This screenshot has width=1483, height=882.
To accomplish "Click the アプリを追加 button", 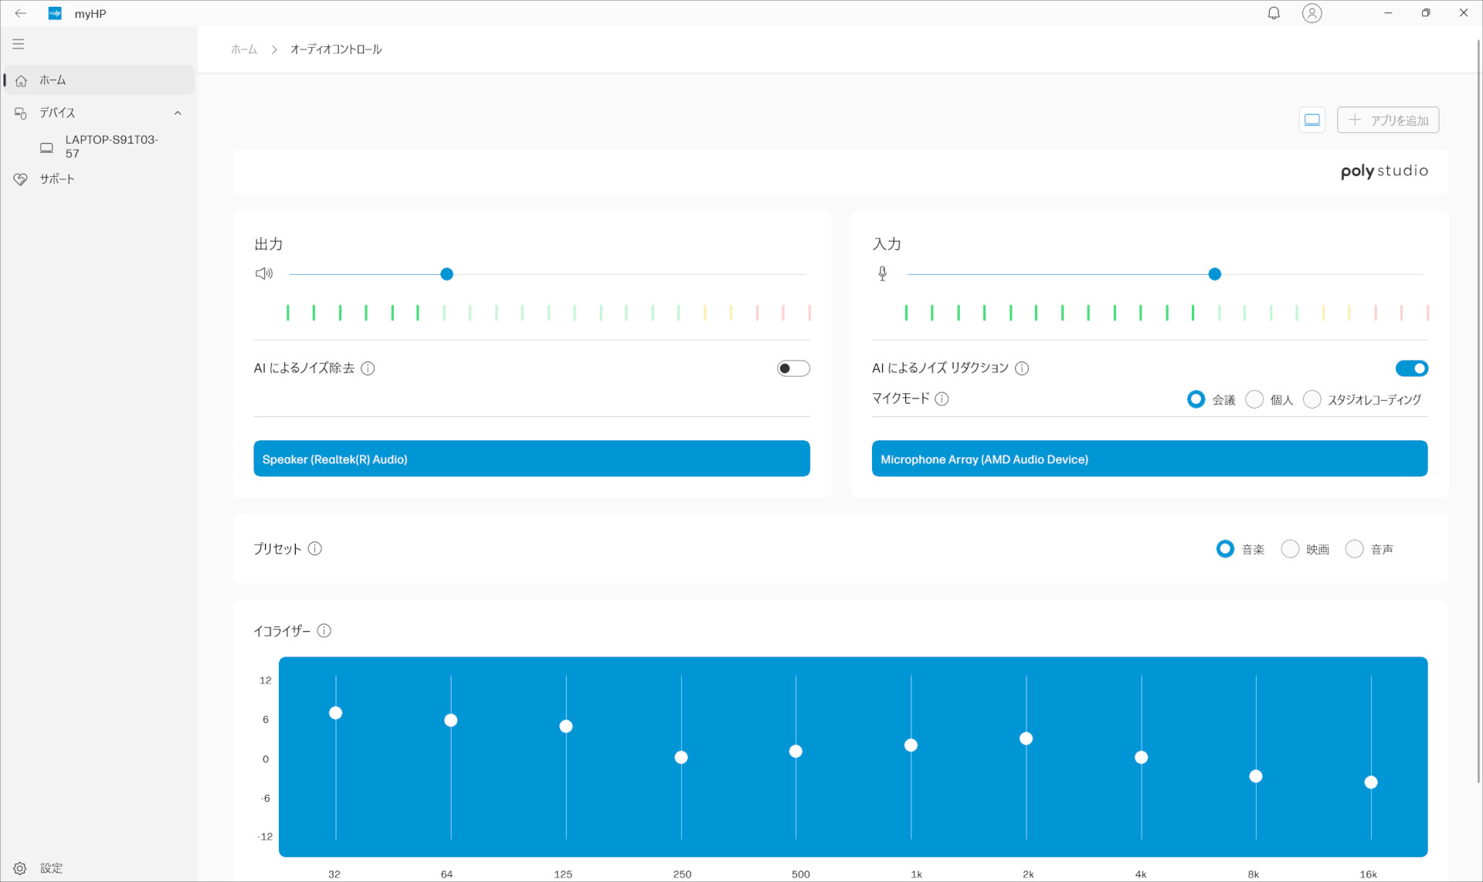I will click(1387, 120).
